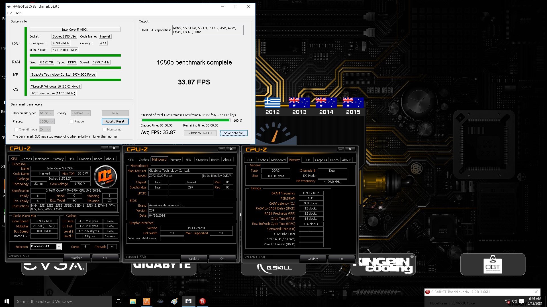Switch to Caches tab in left CPU-Z window
Image resolution: width=547 pixels, height=307 pixels.
coord(27,159)
